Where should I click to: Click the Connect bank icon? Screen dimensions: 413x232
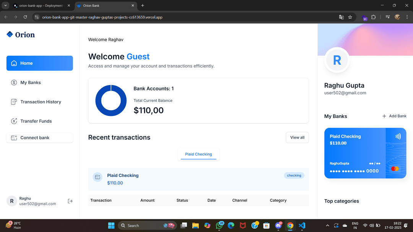14,137
